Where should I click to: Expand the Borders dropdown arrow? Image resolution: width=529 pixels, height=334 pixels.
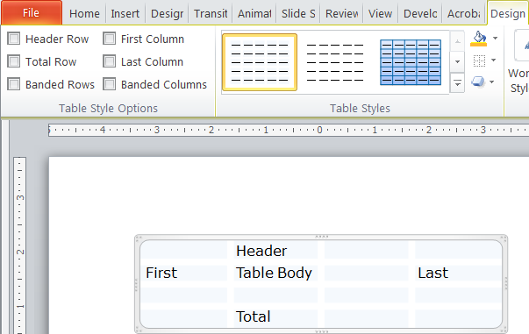tap(494, 60)
